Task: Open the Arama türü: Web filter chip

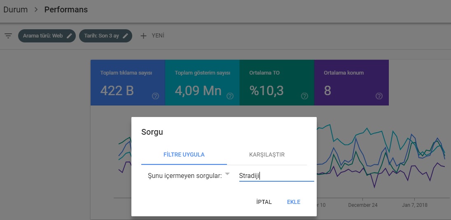Action: [x=43, y=36]
